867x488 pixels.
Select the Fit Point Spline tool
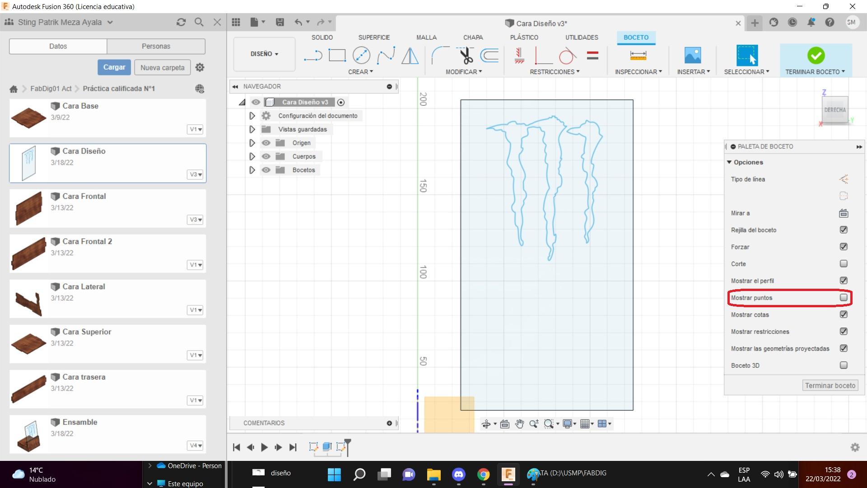(x=386, y=56)
